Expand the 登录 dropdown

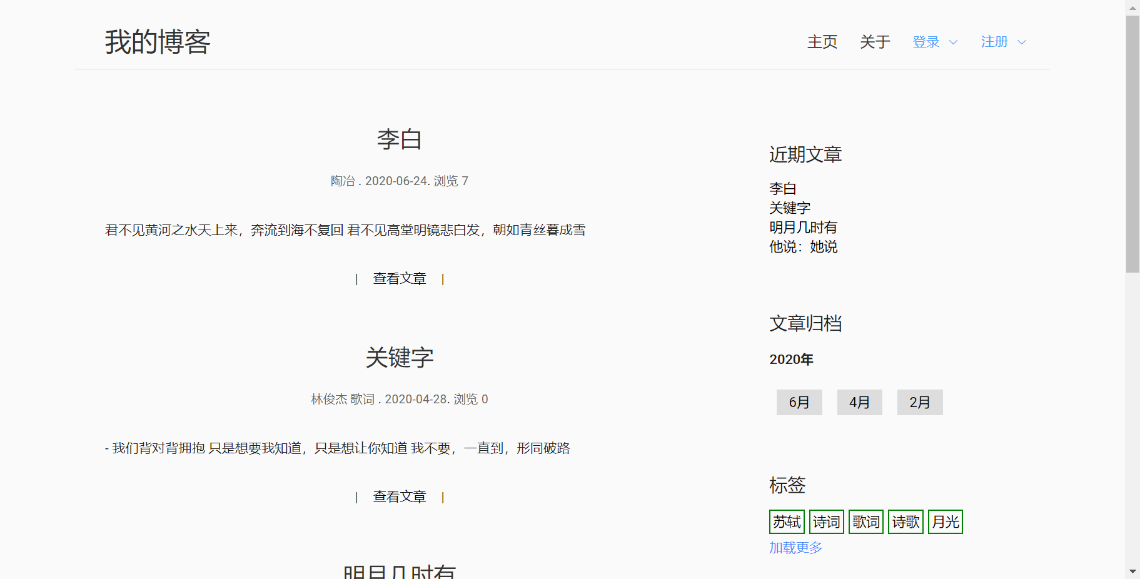(926, 42)
